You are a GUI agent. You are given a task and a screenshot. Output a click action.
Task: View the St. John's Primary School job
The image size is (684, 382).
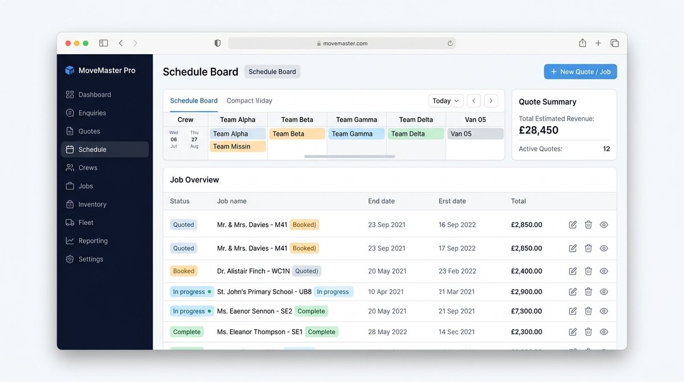point(604,291)
